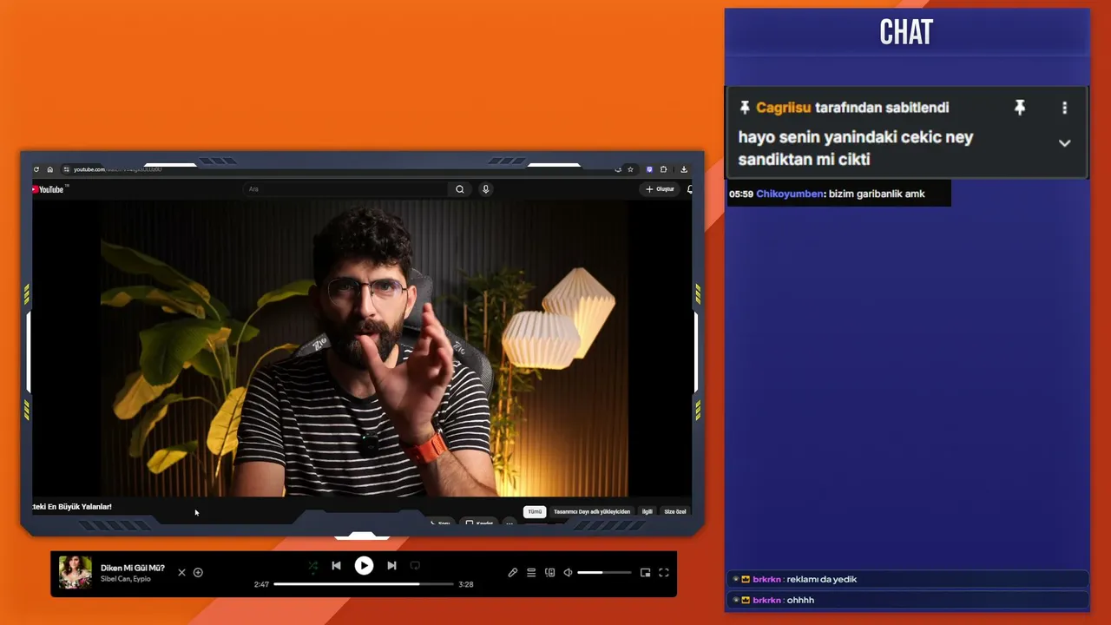Skip to the previous track
Image resolution: width=1111 pixels, height=625 pixels.
point(336,566)
